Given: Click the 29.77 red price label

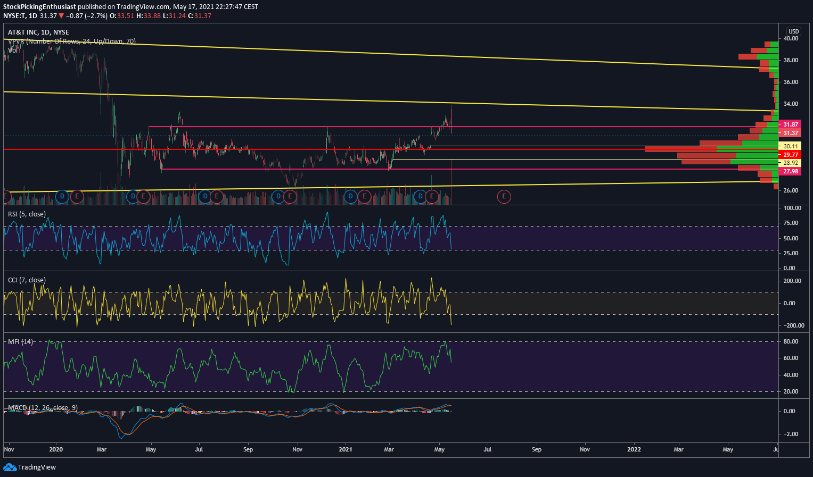Looking at the screenshot, I should pyautogui.click(x=790, y=155).
